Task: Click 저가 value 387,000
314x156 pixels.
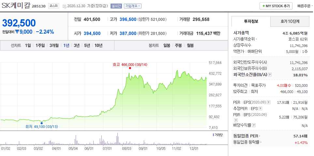Action: click(128, 34)
